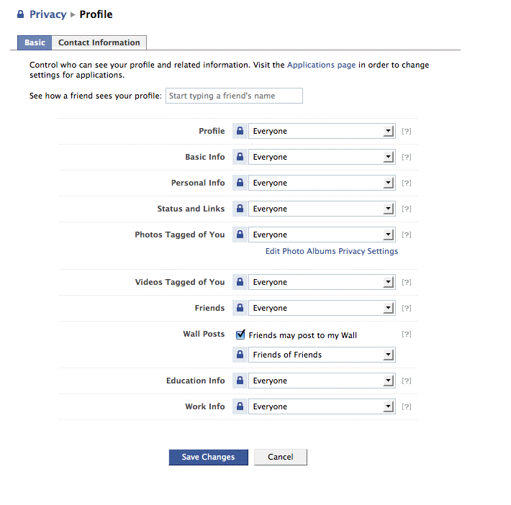Click the lock icon for Friends setting
The image size is (511, 505).
[240, 309]
